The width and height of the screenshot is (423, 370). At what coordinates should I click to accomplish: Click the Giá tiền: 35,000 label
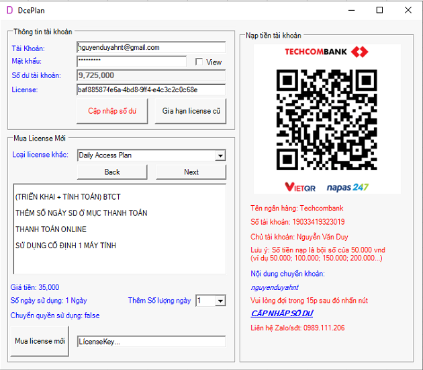coord(35,287)
